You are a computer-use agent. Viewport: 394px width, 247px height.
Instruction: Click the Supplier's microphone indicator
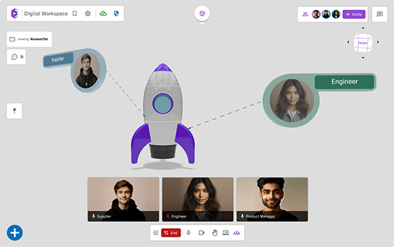(x=94, y=216)
